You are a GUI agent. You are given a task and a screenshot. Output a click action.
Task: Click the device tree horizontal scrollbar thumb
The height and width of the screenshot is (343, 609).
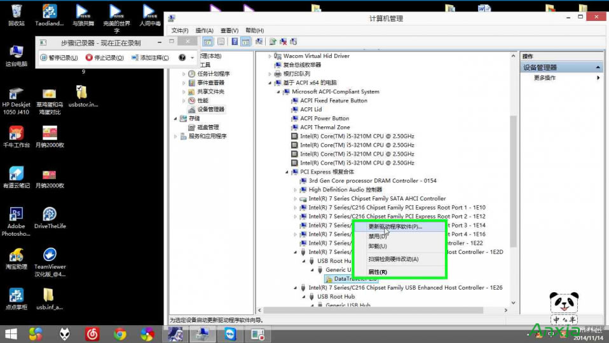pos(373,311)
